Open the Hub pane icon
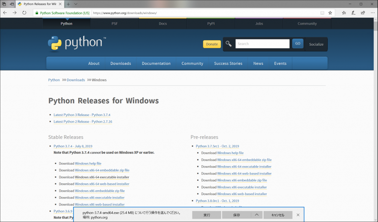The image size is (378, 222). [x=344, y=12]
